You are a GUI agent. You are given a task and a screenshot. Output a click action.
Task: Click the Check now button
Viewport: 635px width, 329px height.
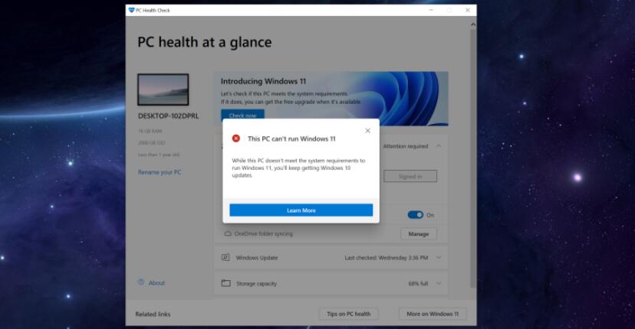pyautogui.click(x=242, y=116)
